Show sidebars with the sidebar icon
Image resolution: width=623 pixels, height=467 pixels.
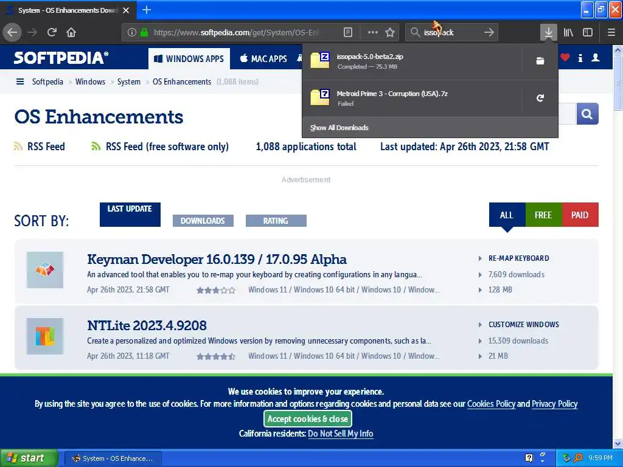pos(588,32)
